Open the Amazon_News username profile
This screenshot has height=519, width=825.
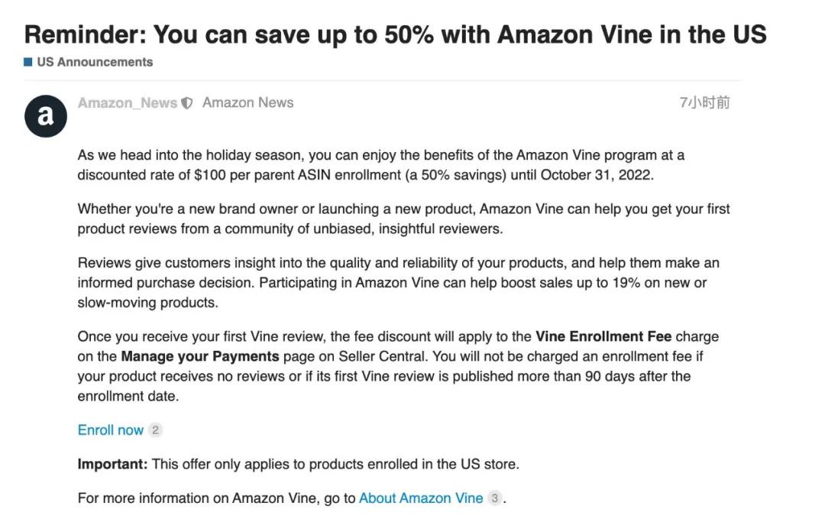pos(128,103)
